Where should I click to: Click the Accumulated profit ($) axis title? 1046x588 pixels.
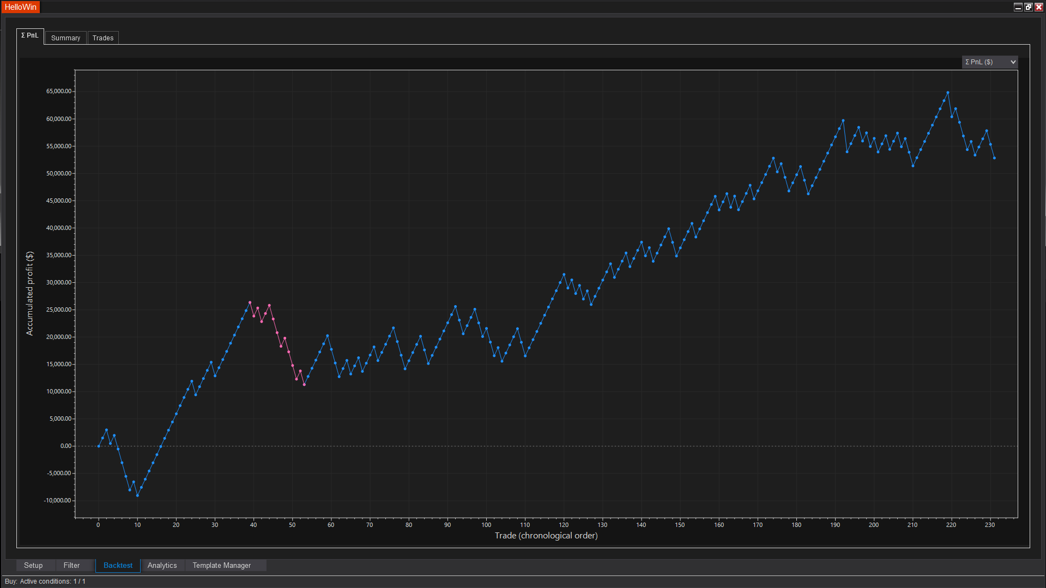(x=29, y=293)
